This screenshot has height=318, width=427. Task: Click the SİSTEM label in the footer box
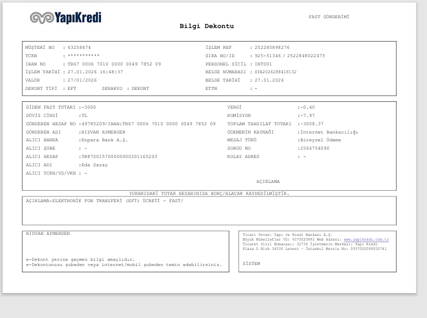pos(252,263)
